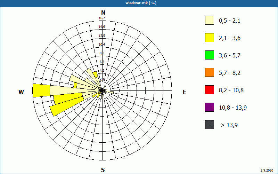Click the E compass label
This screenshot has width=278, height=174.
(x=185, y=92)
